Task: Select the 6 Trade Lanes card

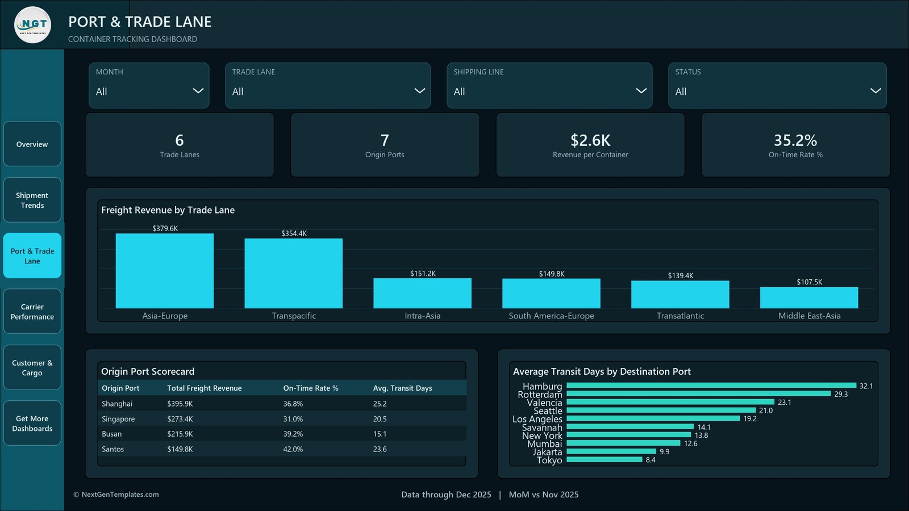Action: (x=180, y=145)
